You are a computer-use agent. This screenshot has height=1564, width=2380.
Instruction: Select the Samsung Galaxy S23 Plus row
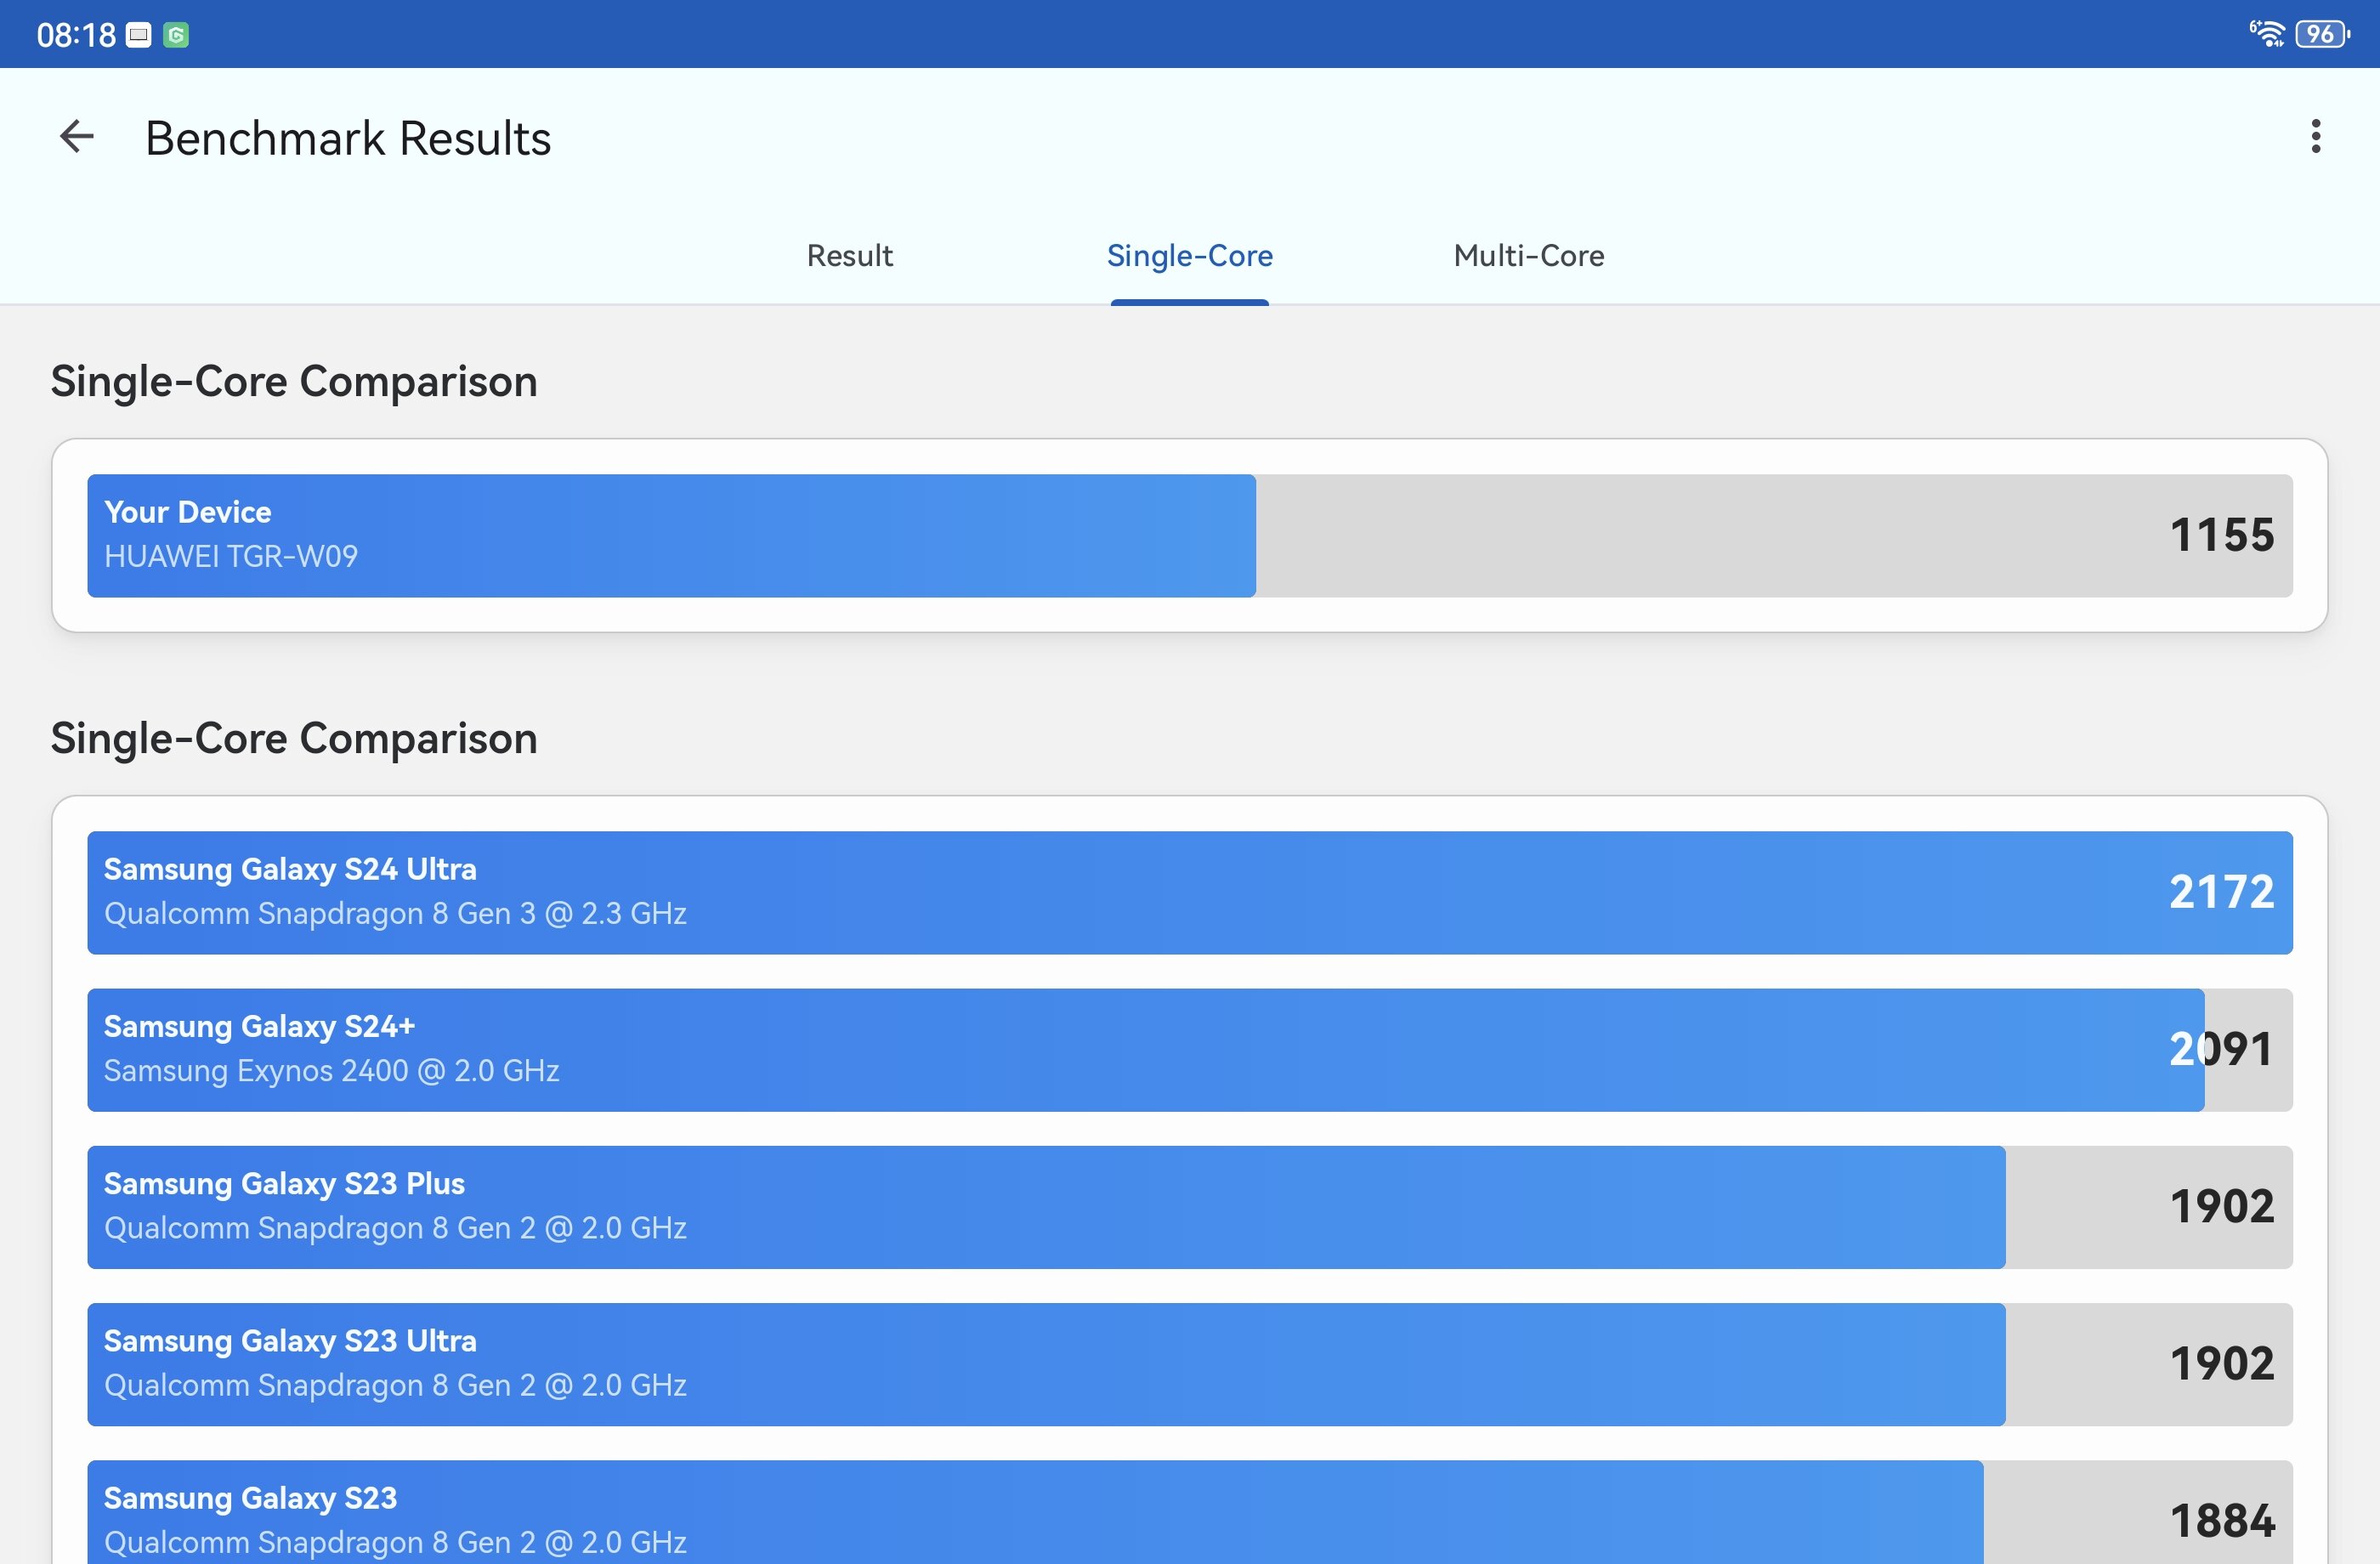click(x=1189, y=1207)
